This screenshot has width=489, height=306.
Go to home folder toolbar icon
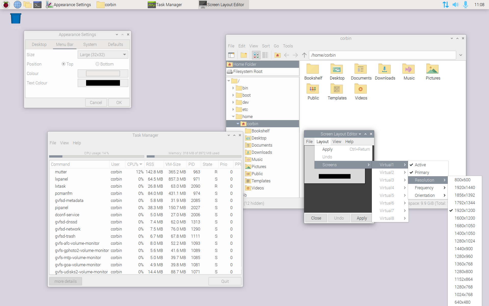point(278,55)
